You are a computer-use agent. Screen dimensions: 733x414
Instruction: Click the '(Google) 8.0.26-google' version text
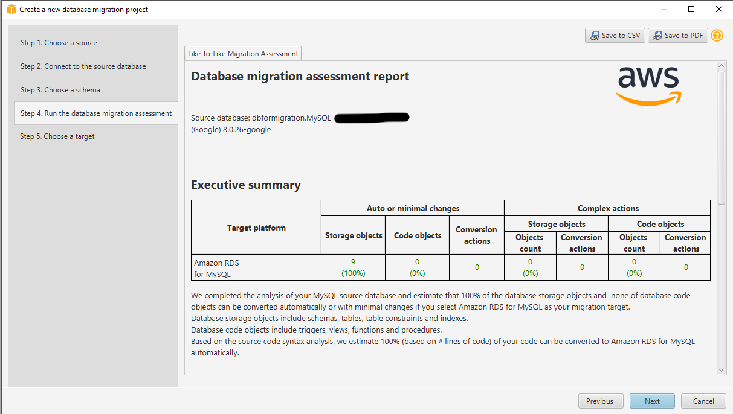click(231, 130)
